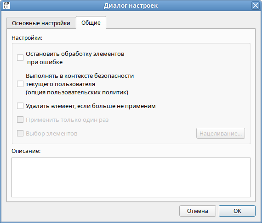The width and height of the screenshot is (262, 223).
Task: Tick the Остановить обработку элементов при ошибке checkbox box
Action: (x=20, y=58)
